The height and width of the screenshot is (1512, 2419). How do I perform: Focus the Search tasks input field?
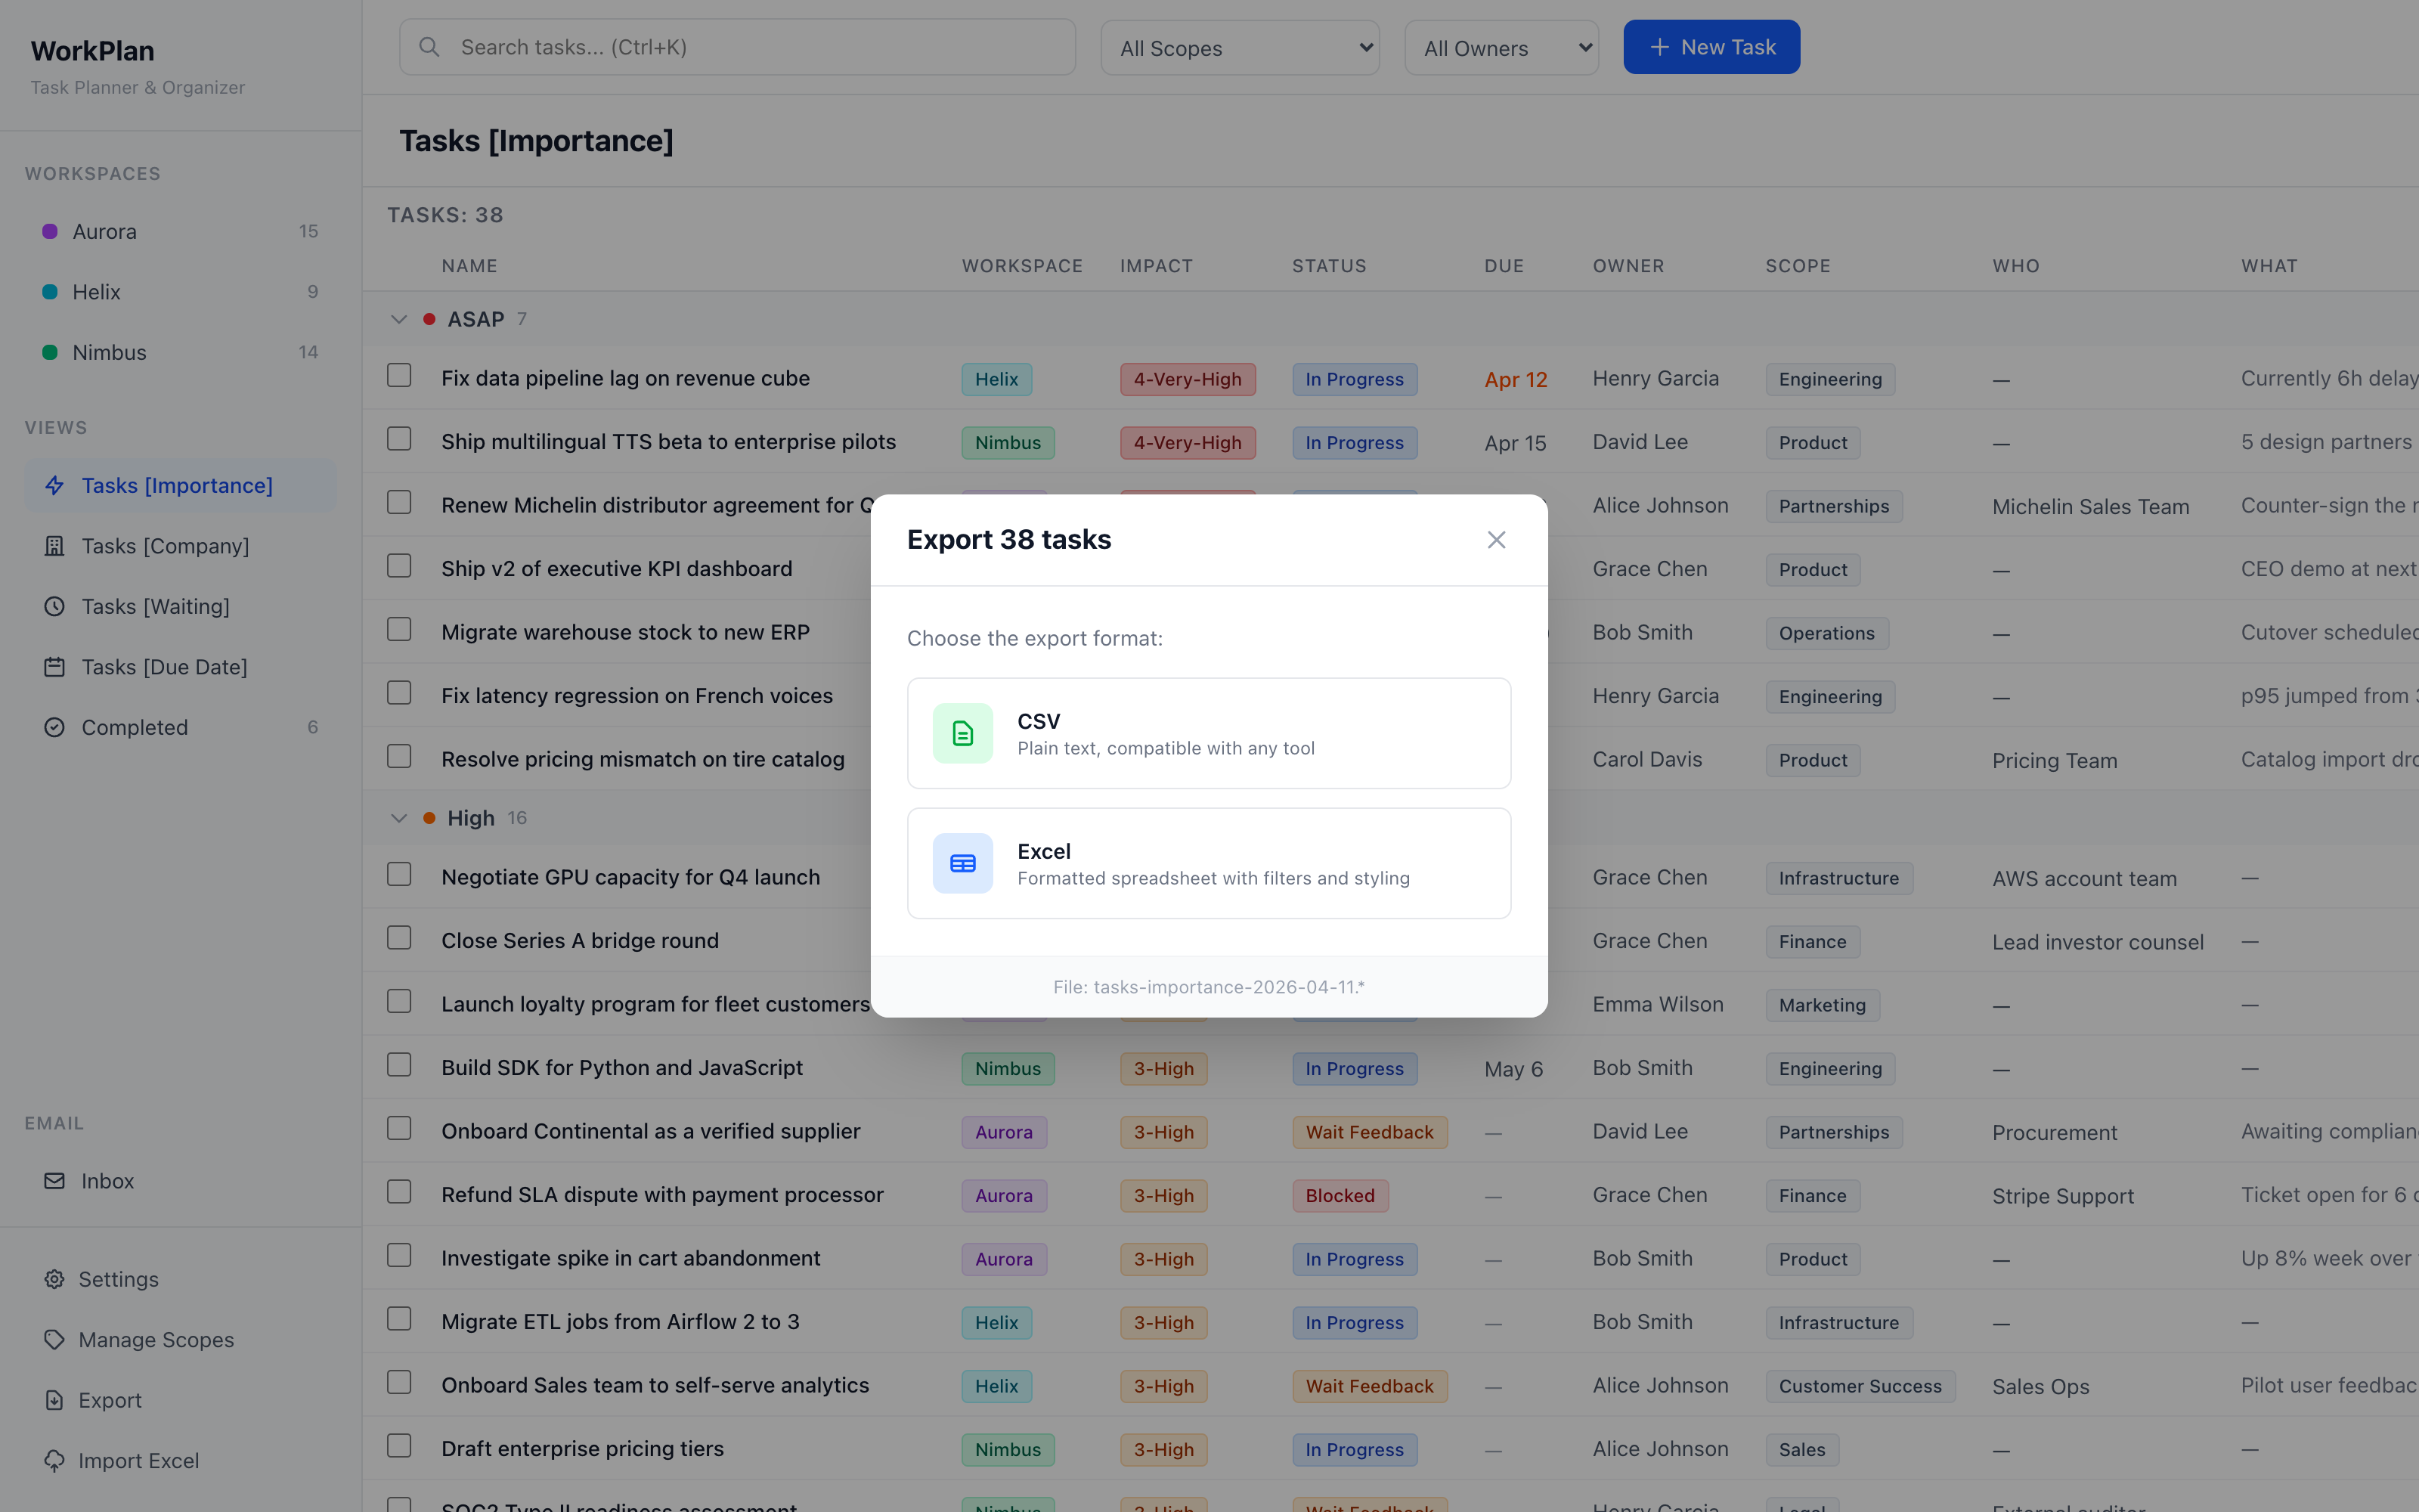point(738,47)
